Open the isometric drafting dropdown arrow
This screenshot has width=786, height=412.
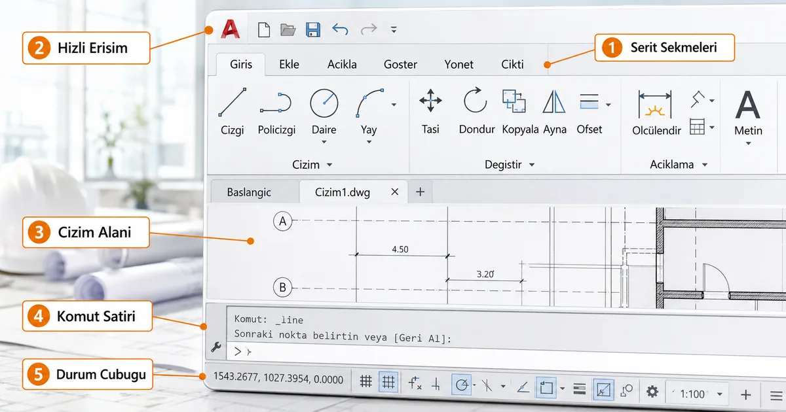502,386
